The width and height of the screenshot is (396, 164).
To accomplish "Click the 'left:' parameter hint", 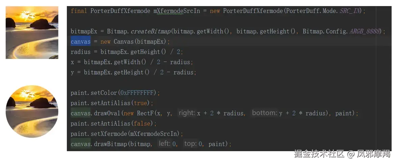I will (x=164, y=144).
